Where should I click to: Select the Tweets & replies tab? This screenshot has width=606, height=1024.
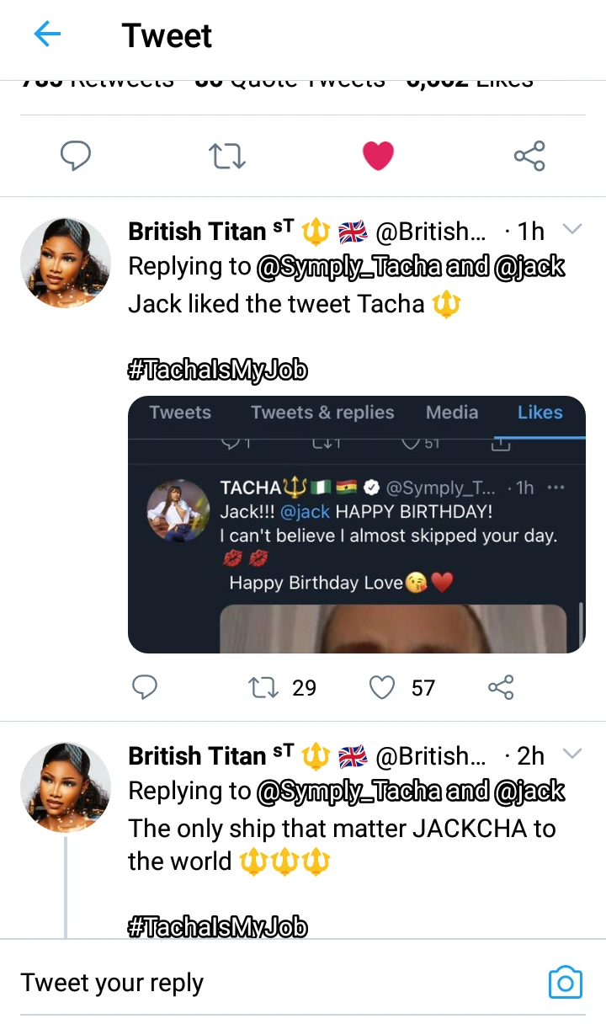point(322,413)
